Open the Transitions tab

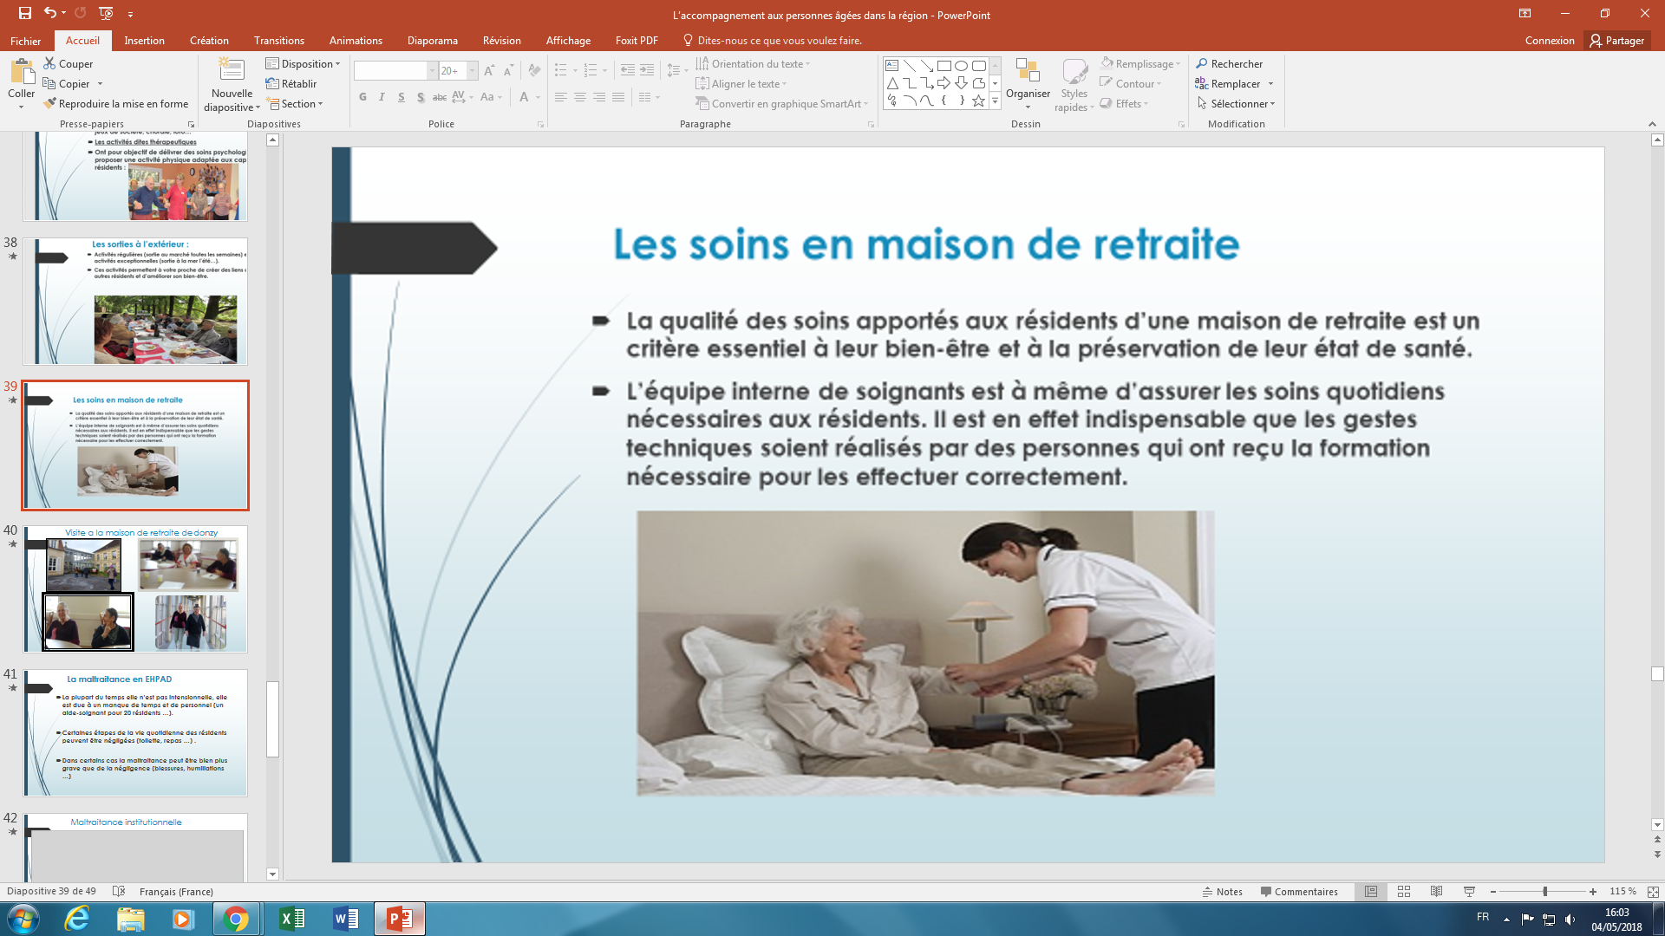click(279, 41)
